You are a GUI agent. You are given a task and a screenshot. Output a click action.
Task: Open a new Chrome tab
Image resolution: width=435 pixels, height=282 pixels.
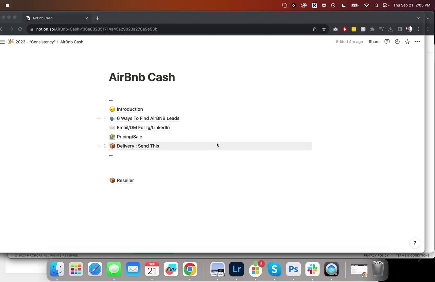[98, 18]
